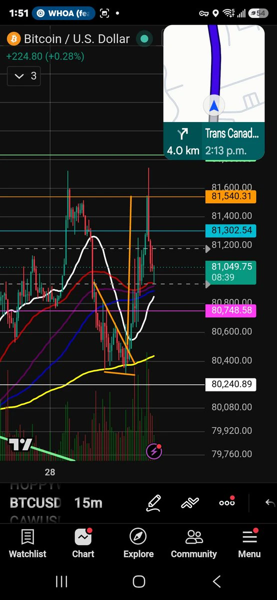Tap the current price 81,049.75 label

tap(230, 272)
